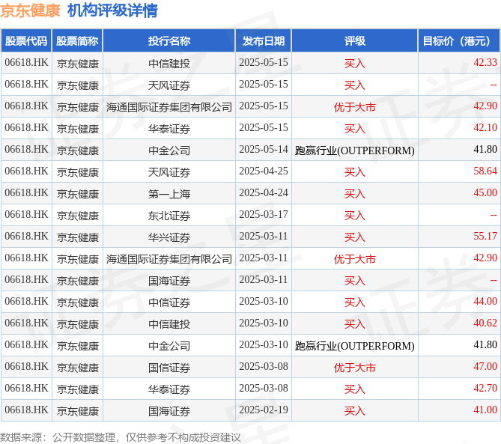Click the 第一上海 broker cell

[x=169, y=194]
